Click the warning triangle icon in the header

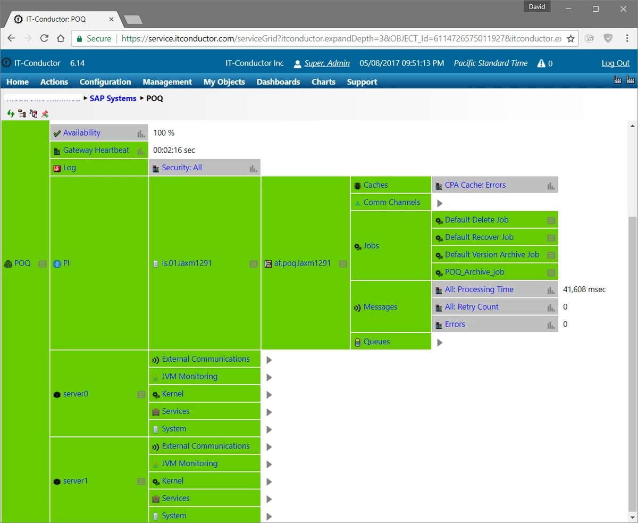point(541,63)
